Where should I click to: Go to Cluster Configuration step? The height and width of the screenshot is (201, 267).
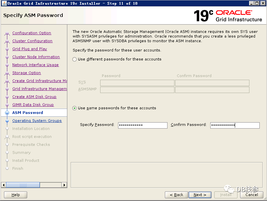[33, 41]
